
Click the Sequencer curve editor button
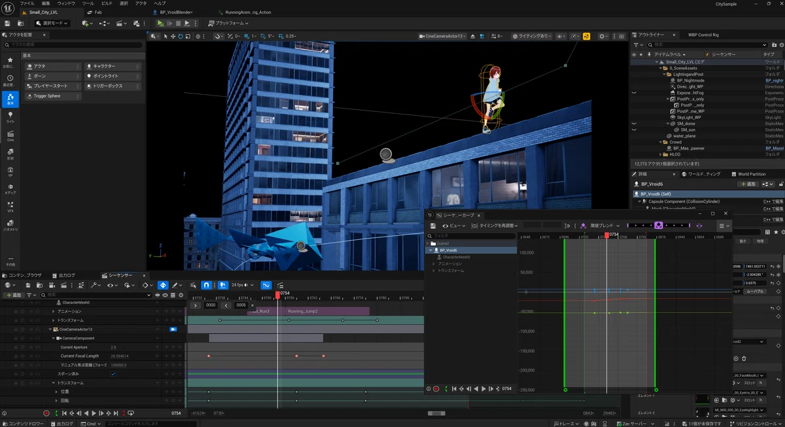click(x=266, y=285)
